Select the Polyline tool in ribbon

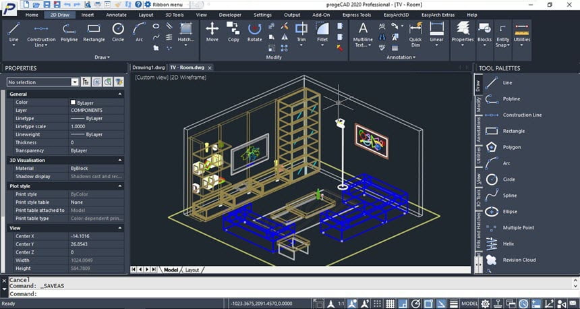click(x=69, y=32)
